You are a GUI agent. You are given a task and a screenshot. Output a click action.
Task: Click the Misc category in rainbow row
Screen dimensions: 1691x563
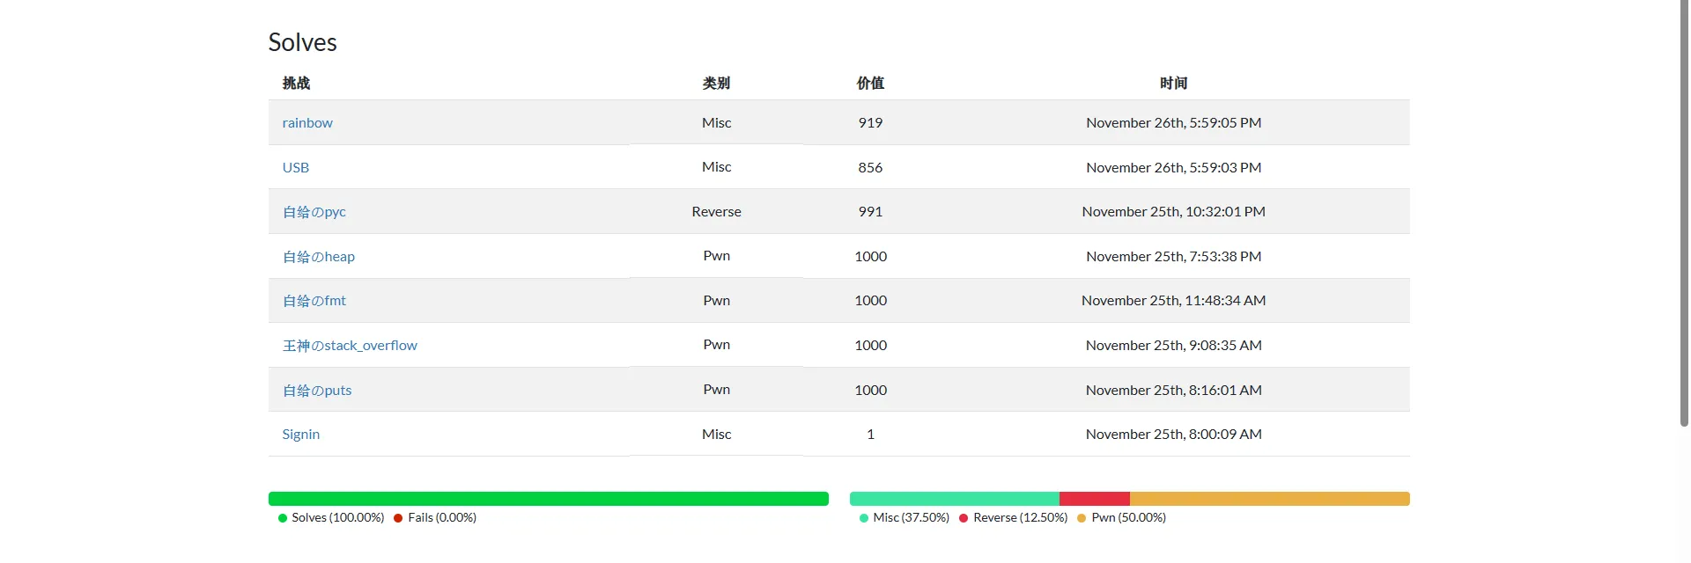(717, 123)
